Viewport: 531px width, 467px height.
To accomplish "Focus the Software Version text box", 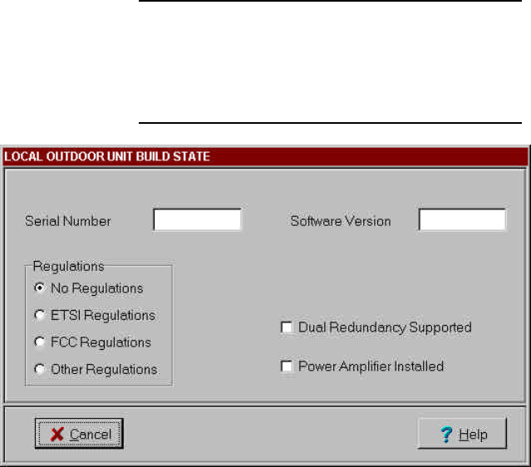I will pos(463,219).
